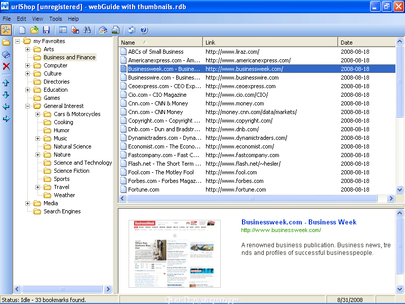The width and height of the screenshot is (405, 304).
Task: Add a new folder from the sidebar
Action: [6, 42]
